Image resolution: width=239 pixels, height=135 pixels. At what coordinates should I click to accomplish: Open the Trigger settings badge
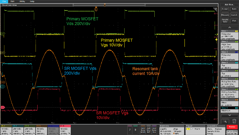195,130
